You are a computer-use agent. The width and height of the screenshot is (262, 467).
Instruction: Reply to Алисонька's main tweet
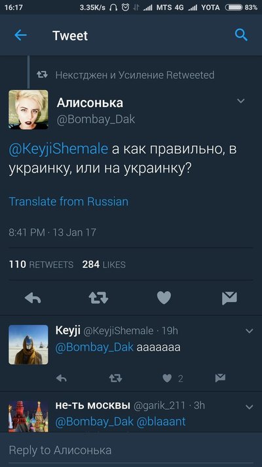click(33, 298)
